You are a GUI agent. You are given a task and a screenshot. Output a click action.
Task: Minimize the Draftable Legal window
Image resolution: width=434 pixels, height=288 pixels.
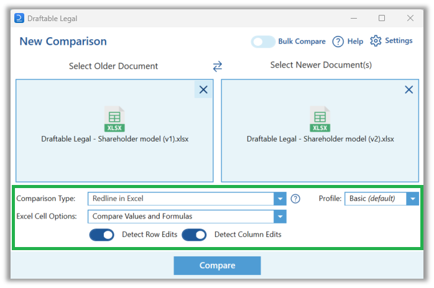[354, 18]
